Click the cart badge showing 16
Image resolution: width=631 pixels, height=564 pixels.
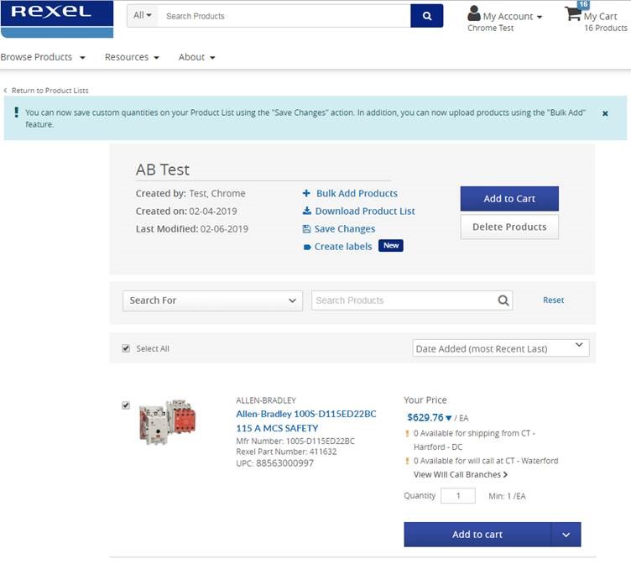pyautogui.click(x=583, y=4)
